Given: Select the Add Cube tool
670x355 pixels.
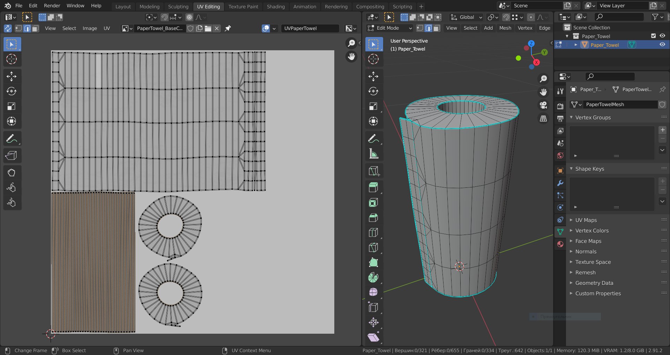Looking at the screenshot, I should click(x=373, y=171).
